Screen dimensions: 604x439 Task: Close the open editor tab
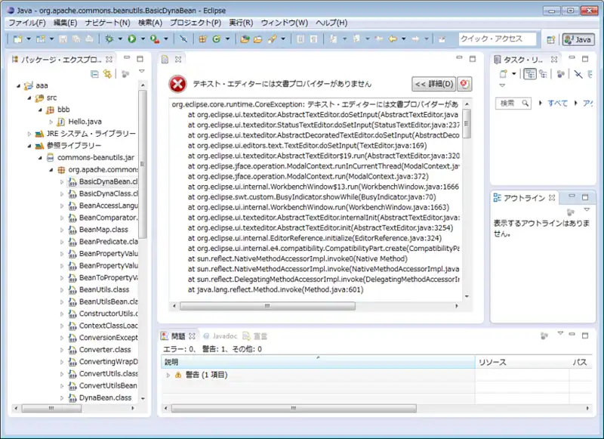tap(178, 60)
